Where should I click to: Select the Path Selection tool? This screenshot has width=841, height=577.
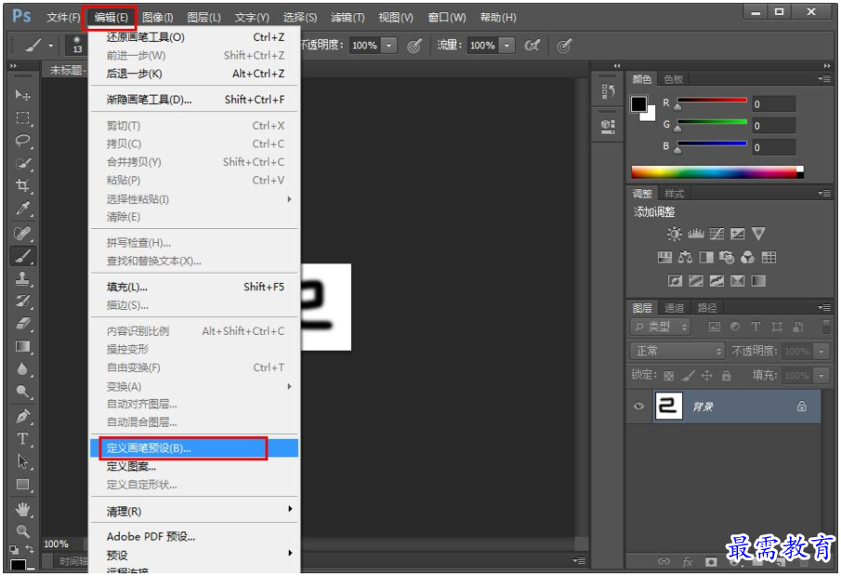(22, 461)
